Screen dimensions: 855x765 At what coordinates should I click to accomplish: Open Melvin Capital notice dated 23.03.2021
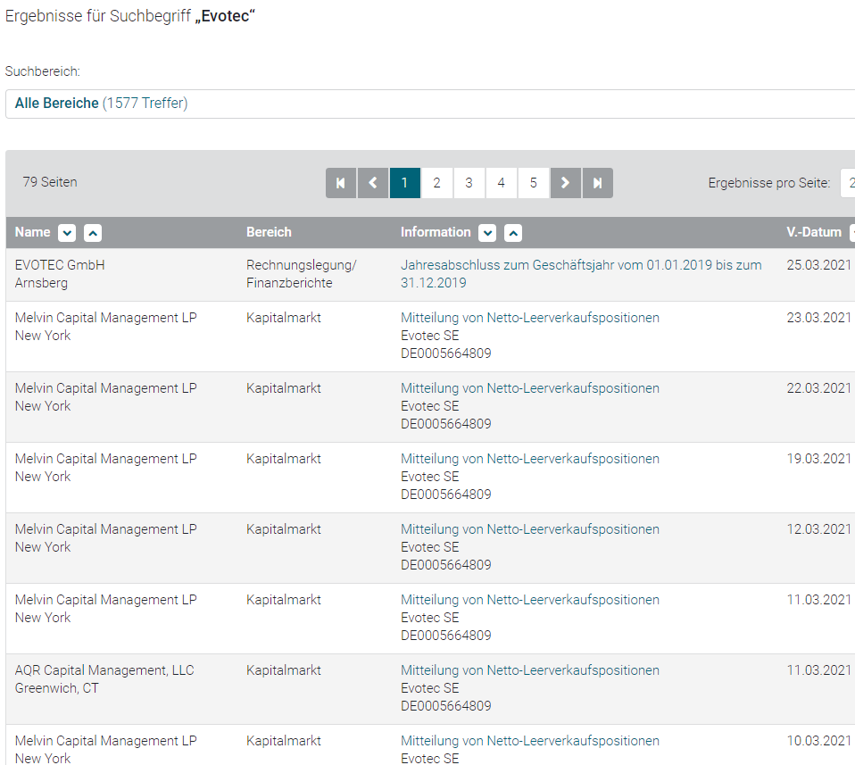click(529, 318)
